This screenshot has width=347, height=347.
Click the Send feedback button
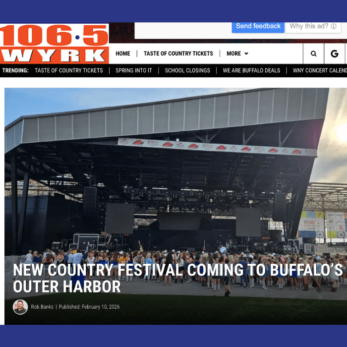258,27
